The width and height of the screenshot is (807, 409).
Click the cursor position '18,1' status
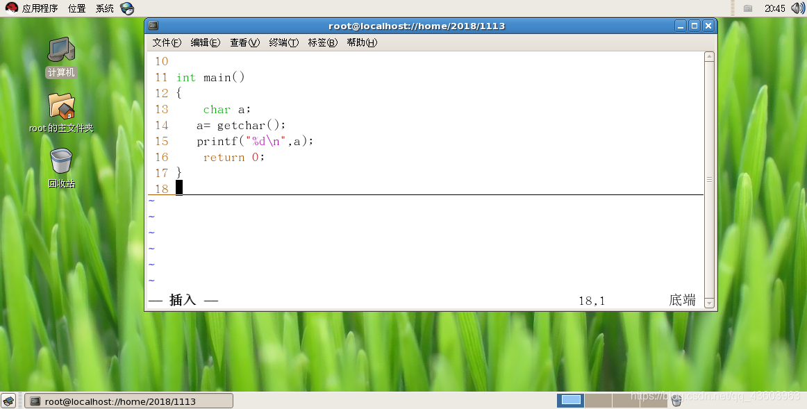pyautogui.click(x=592, y=301)
